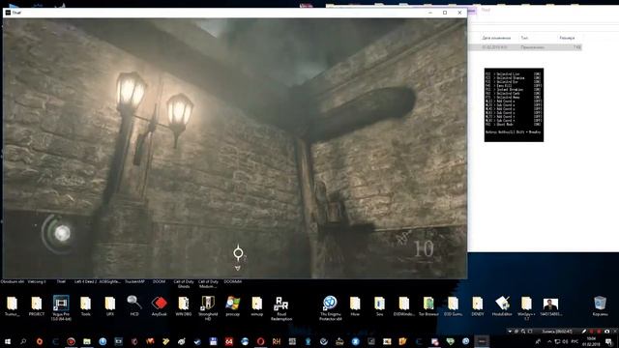The width and height of the screenshot is (619, 348).
Task: Launch HostsEditor desktop icon
Action: (x=502, y=306)
